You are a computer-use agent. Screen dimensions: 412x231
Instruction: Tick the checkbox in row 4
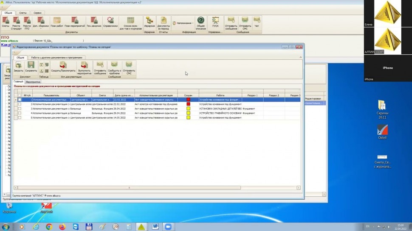[x=20, y=113]
